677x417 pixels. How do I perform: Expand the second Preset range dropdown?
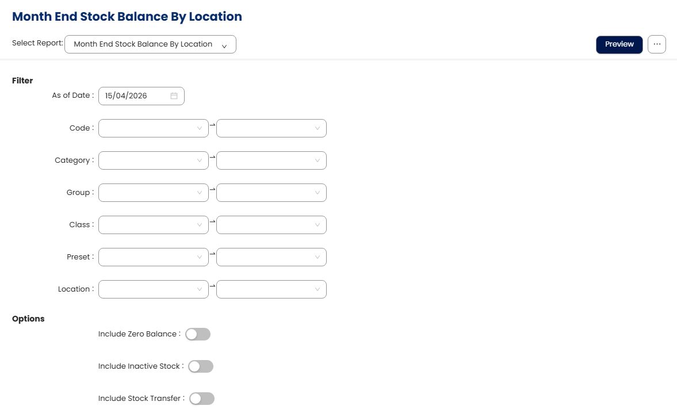click(x=271, y=257)
